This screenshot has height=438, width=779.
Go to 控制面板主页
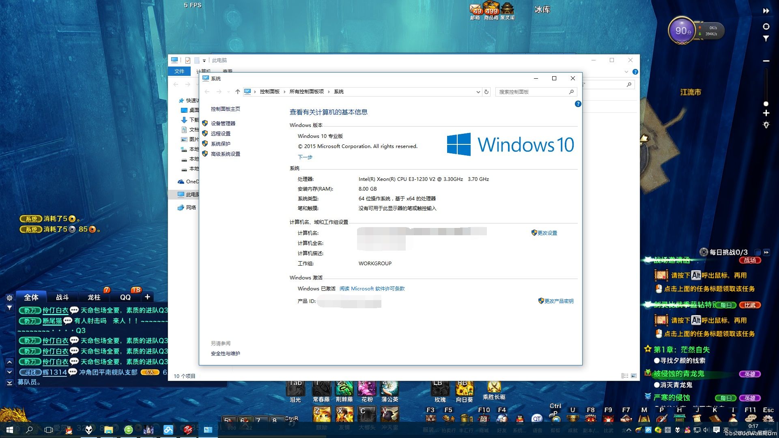pos(225,109)
